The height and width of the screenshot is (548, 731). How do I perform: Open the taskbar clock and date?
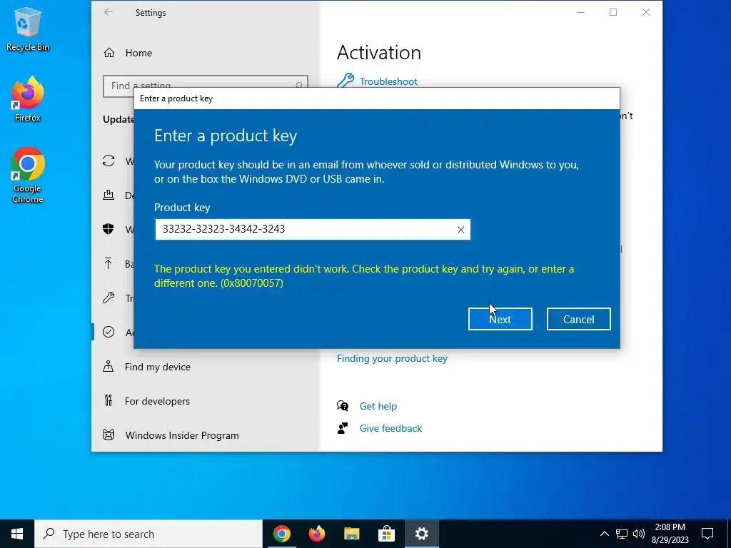[x=670, y=534]
